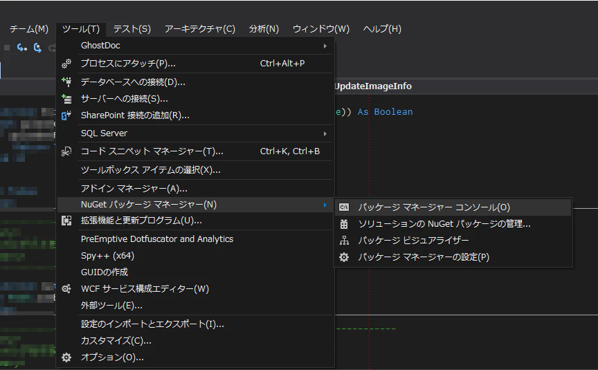Click the Step Over arrow icon in the toolbar

[x=37, y=48]
